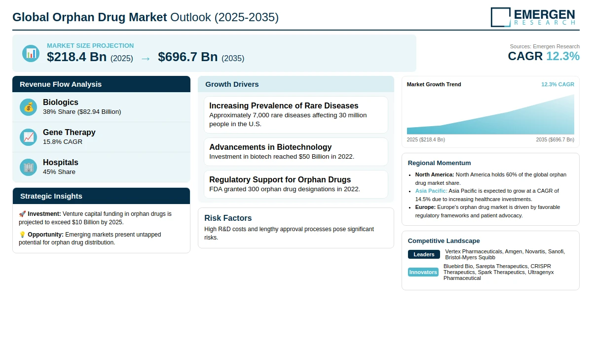Click the Market Growth Trend area chart

pos(490,116)
